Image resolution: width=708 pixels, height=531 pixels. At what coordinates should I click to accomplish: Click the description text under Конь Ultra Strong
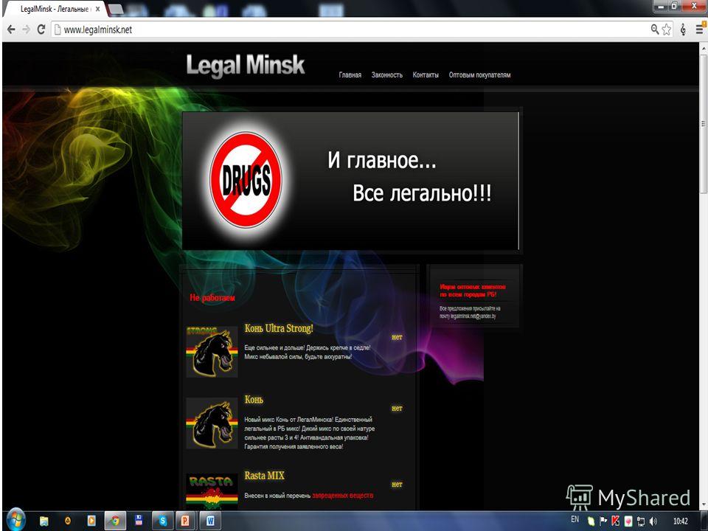308,352
